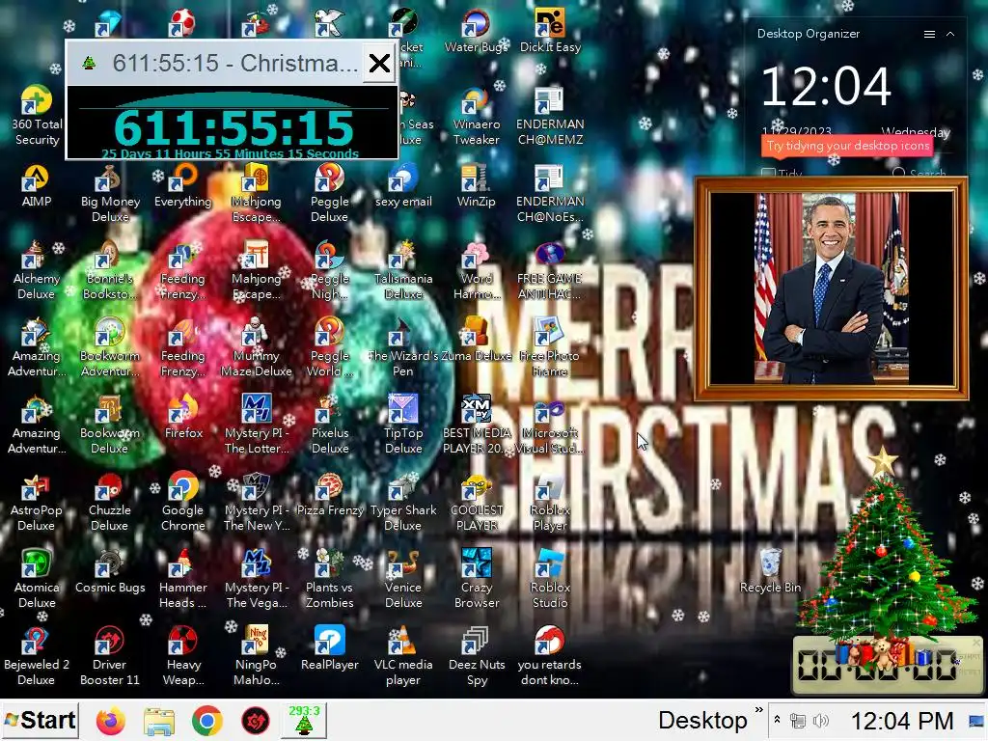988x741 pixels.
Task: Open COOLEST PLAYER shortcut
Action: 477,502
